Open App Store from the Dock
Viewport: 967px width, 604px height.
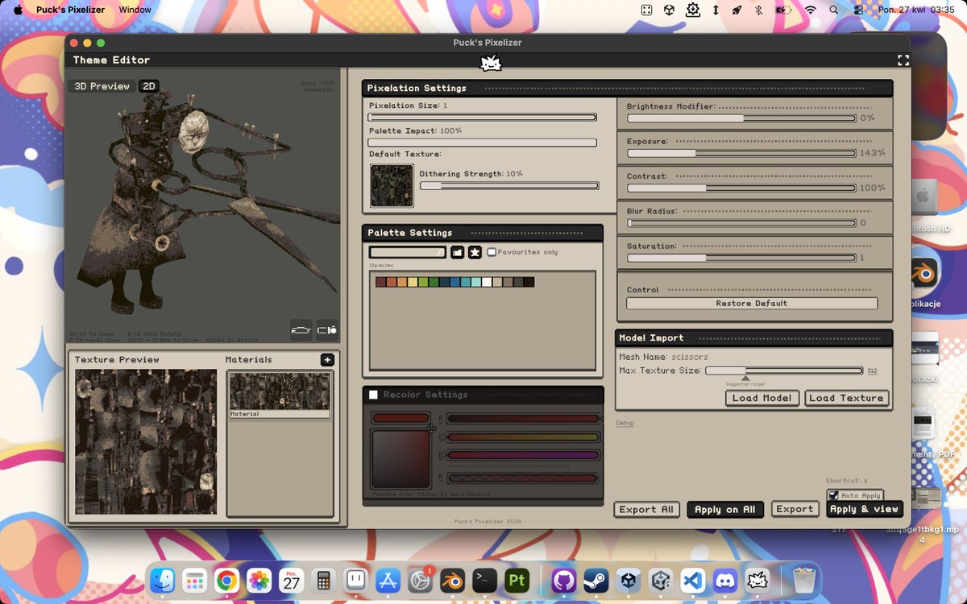click(388, 580)
